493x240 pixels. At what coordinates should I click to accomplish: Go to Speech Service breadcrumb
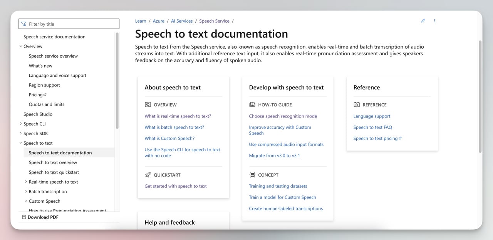(214, 21)
